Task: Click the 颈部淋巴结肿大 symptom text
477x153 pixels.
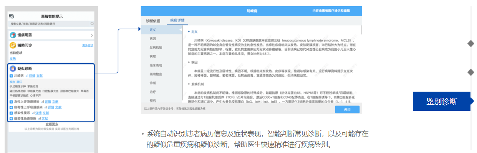Action: 70,91
